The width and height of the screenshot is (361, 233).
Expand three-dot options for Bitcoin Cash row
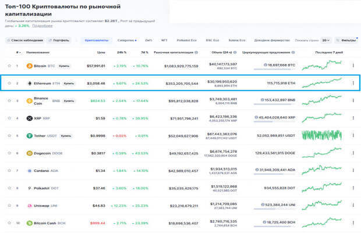click(353, 223)
